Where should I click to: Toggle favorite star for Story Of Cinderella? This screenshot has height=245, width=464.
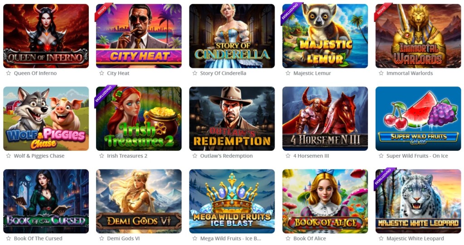(x=195, y=73)
